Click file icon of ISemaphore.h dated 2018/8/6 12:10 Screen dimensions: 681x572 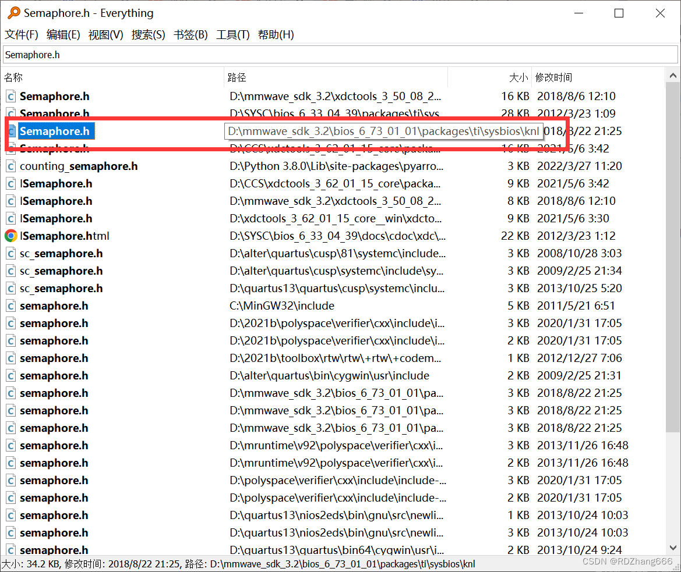coord(11,201)
